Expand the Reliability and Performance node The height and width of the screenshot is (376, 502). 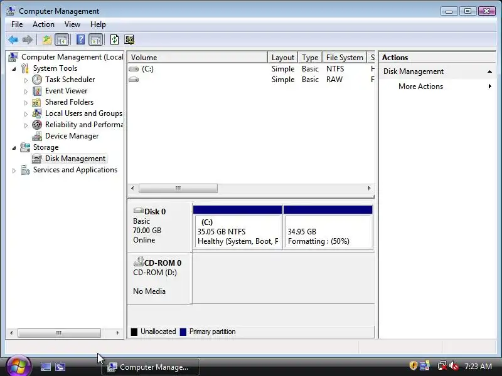[26, 125]
